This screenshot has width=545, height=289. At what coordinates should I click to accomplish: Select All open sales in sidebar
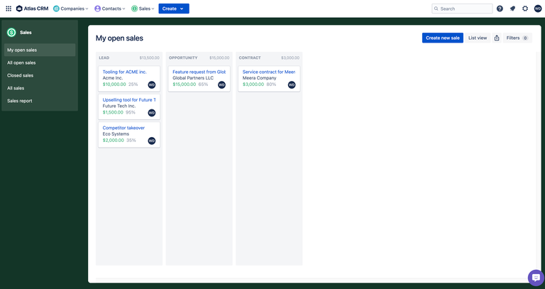[x=21, y=62]
